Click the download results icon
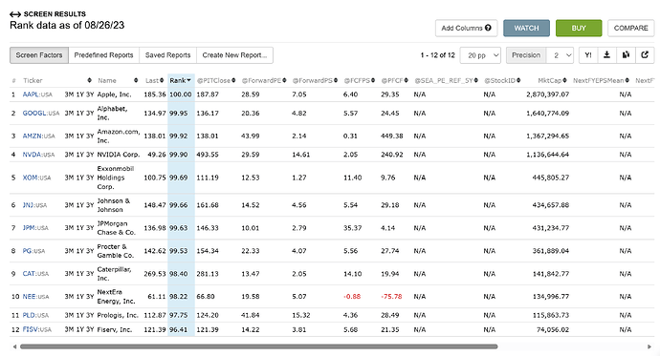 606,55
